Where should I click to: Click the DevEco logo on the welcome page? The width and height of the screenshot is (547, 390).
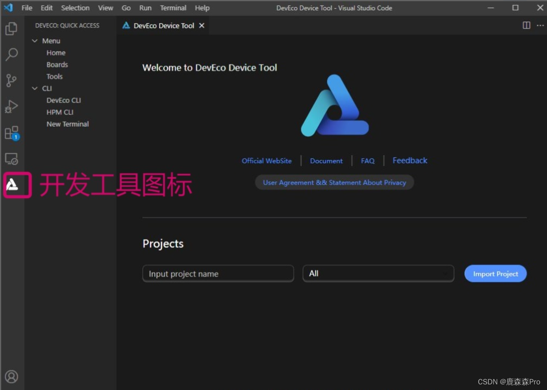pos(335,106)
